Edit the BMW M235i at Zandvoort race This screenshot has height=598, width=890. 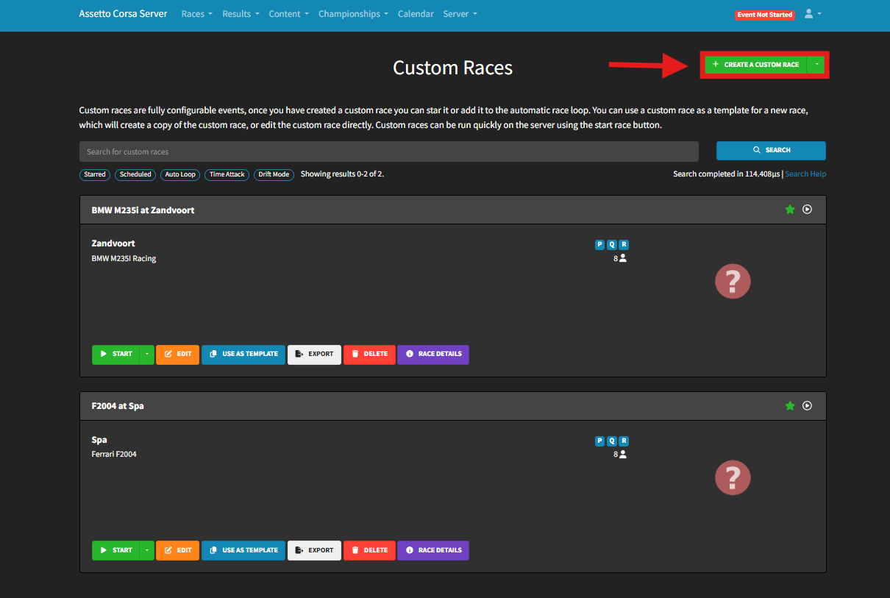177,354
